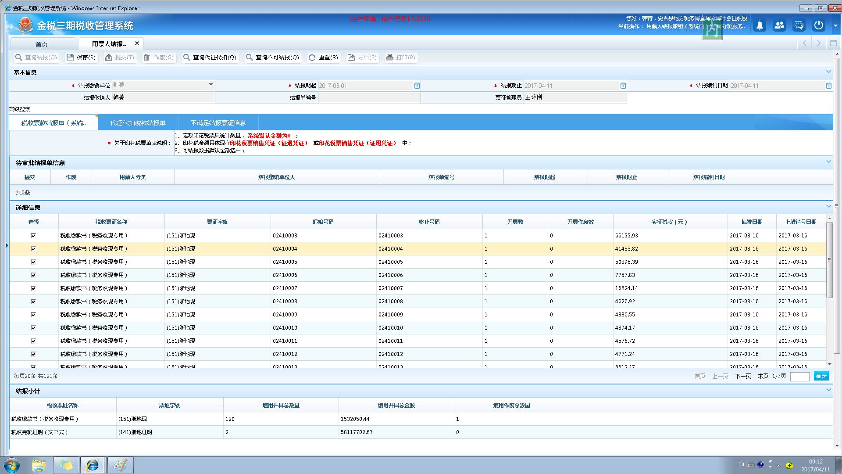Click the page number input box
This screenshot has width=842, height=474.
click(799, 377)
